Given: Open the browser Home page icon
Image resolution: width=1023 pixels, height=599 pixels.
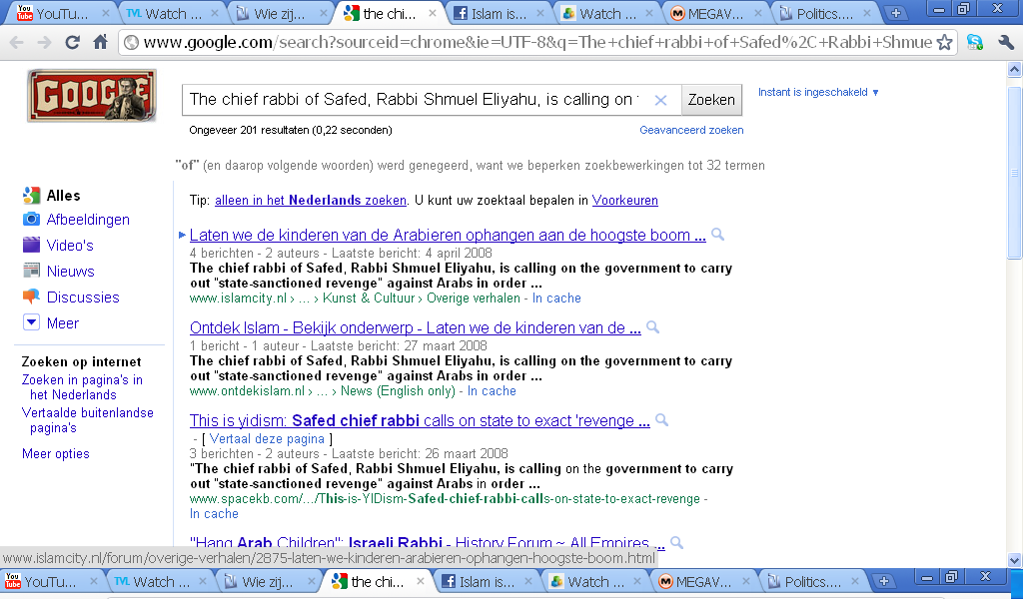Looking at the screenshot, I should (101, 42).
